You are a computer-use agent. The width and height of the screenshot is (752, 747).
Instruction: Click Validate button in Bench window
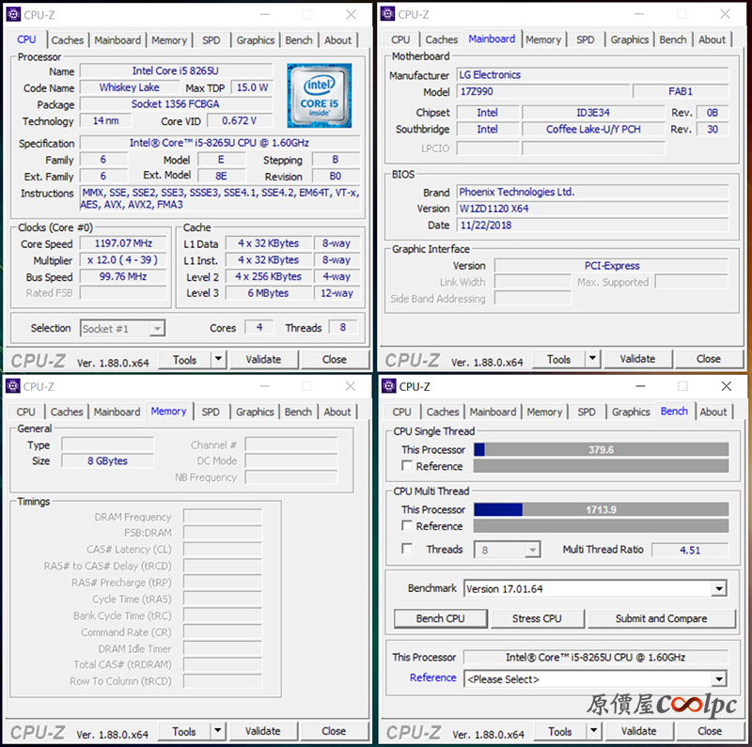point(639,731)
